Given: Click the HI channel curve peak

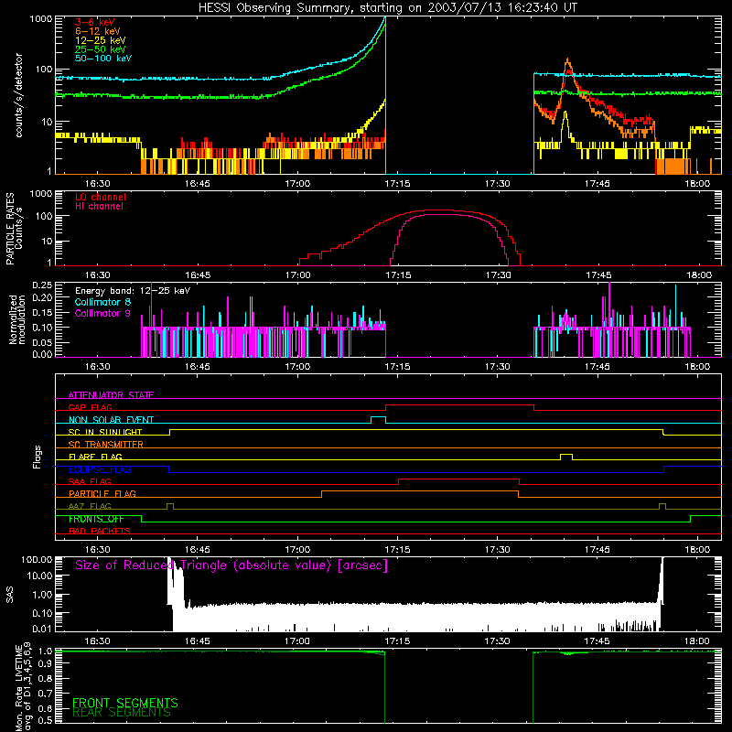Looking at the screenshot, I should pos(444,214).
